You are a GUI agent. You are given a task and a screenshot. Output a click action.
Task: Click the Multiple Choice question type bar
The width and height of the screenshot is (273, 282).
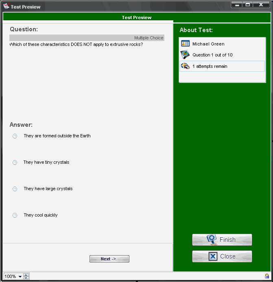point(87,38)
